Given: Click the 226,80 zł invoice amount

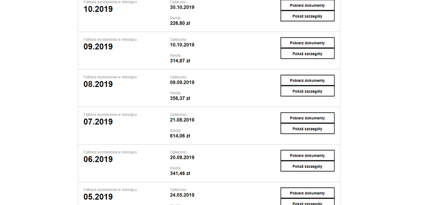Looking at the screenshot, I should click(x=180, y=23).
